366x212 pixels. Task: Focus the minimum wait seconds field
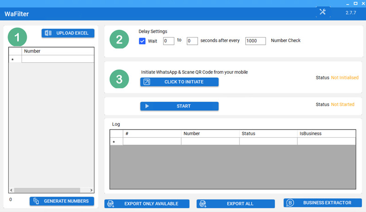(168, 41)
